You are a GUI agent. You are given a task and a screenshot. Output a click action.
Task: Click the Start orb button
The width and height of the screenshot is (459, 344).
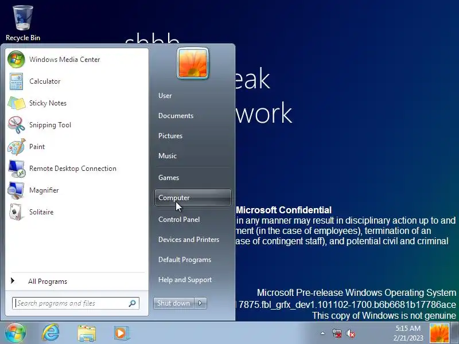[x=15, y=333]
